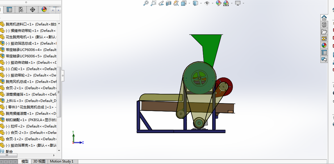Select 合页-1<2> component
334x164 pixels.
tap(28, 139)
